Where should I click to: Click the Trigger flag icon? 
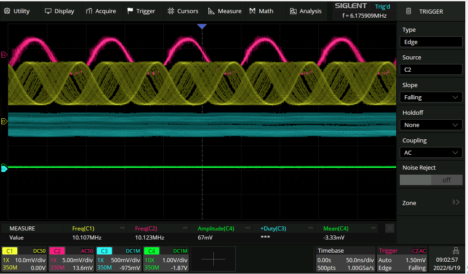click(131, 11)
